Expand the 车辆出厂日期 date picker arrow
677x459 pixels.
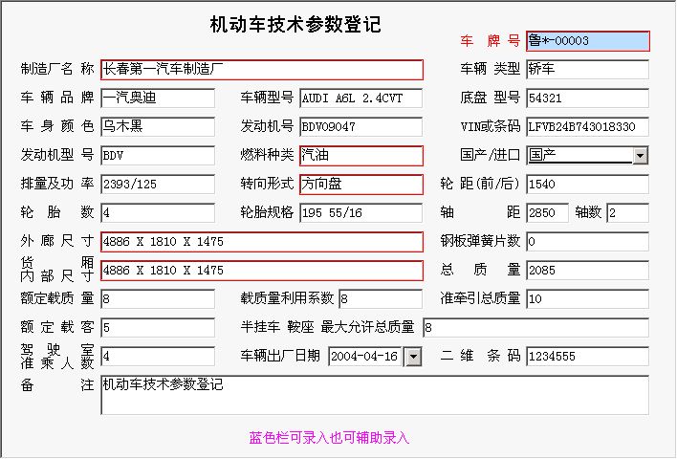point(413,357)
